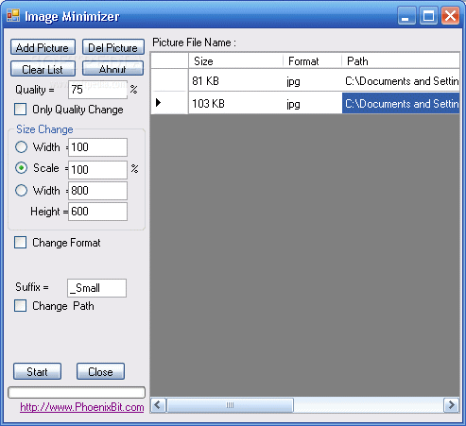Click the horizontal scrollbar right arrow

click(x=451, y=404)
